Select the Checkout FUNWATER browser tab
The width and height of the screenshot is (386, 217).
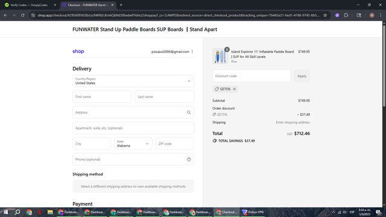(x=87, y=5)
